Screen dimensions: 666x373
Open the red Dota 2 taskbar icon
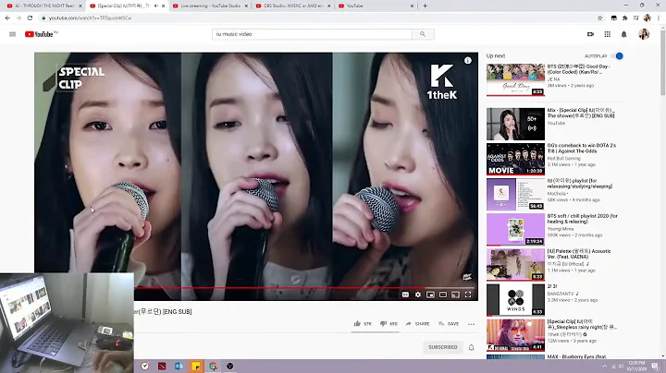tap(162, 367)
